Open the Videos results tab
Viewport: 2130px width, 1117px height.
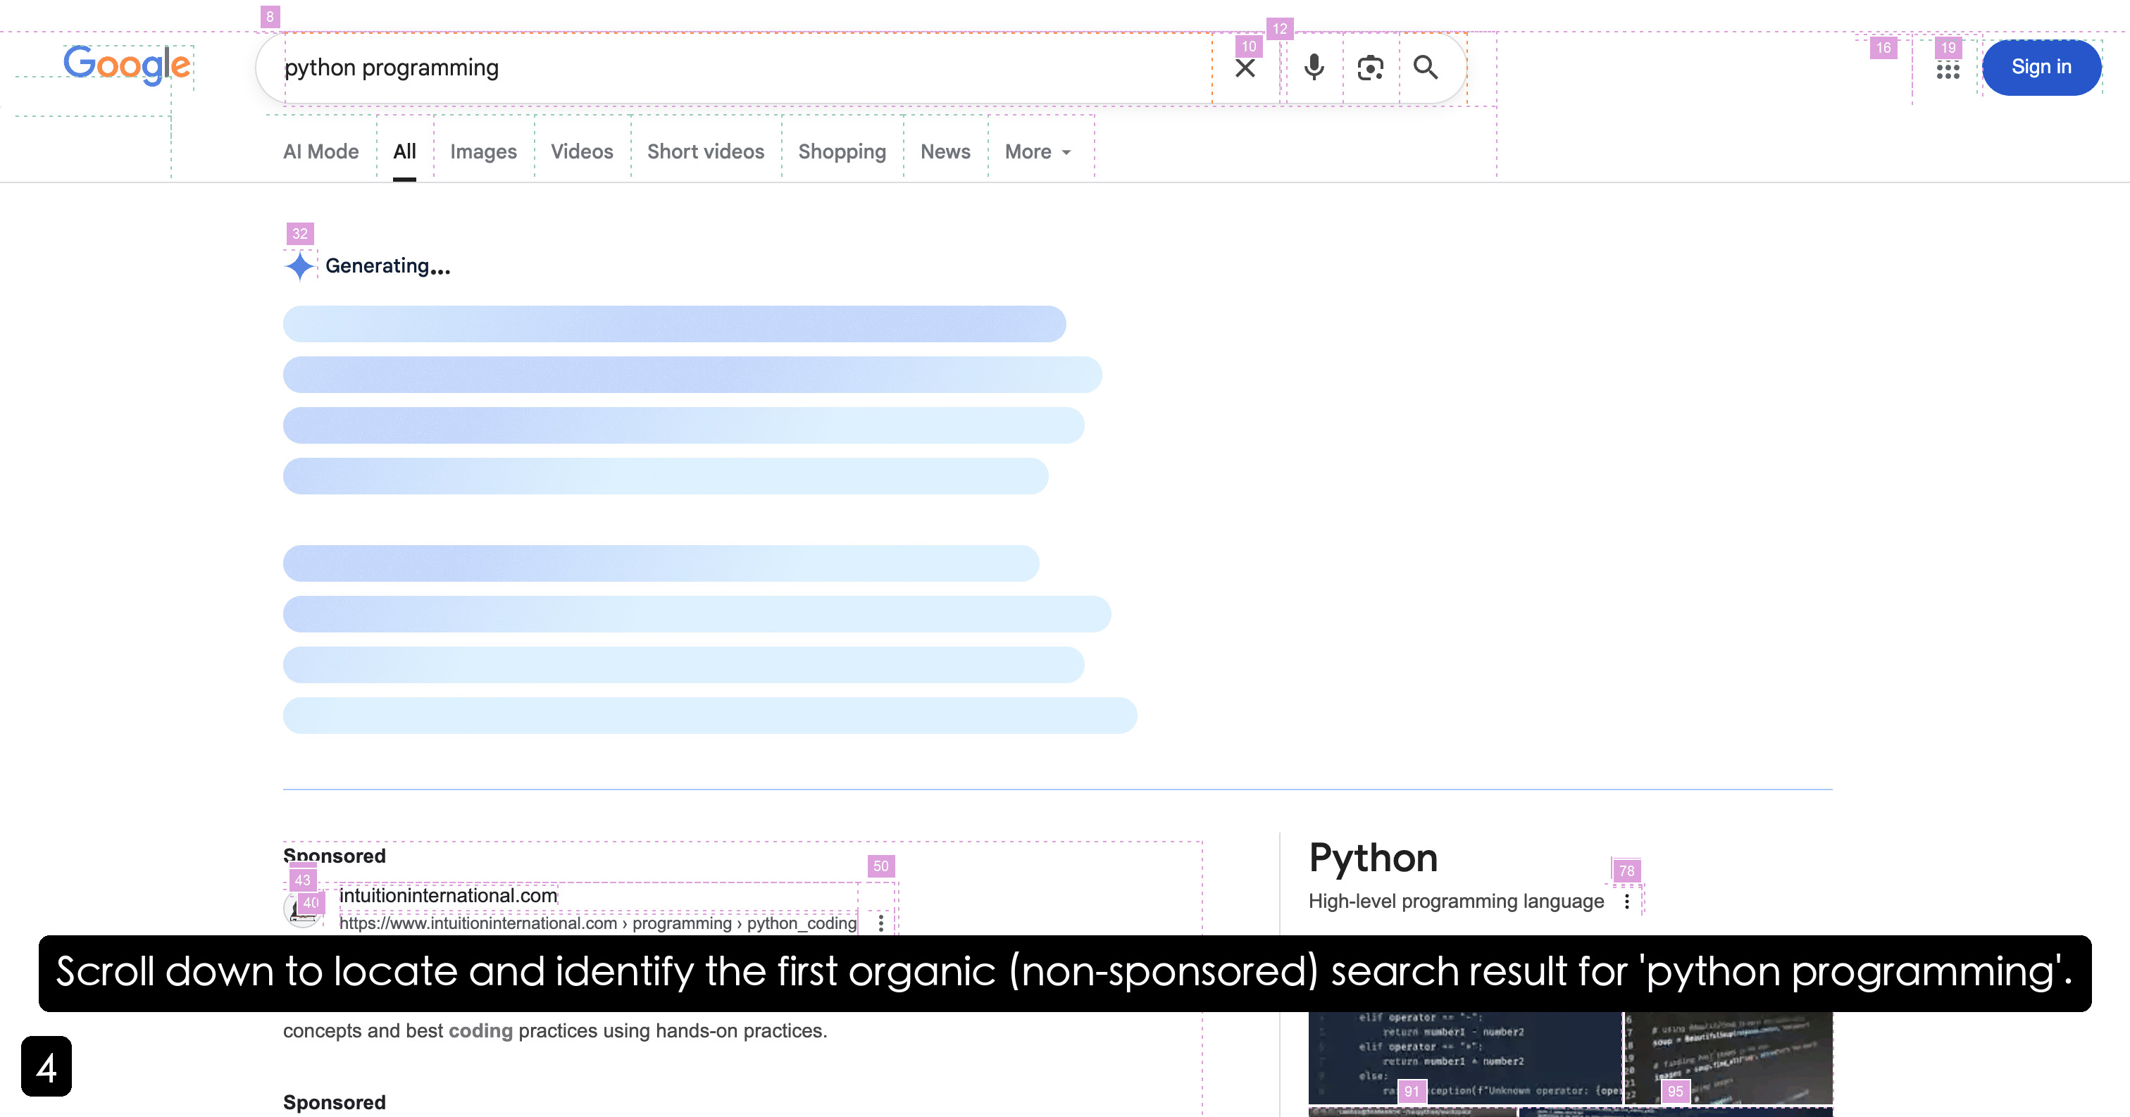581,152
